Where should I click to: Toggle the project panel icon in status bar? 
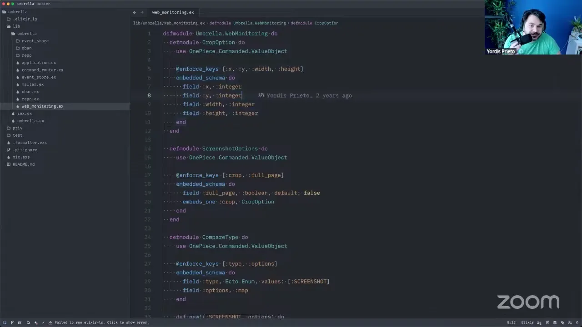5,322
